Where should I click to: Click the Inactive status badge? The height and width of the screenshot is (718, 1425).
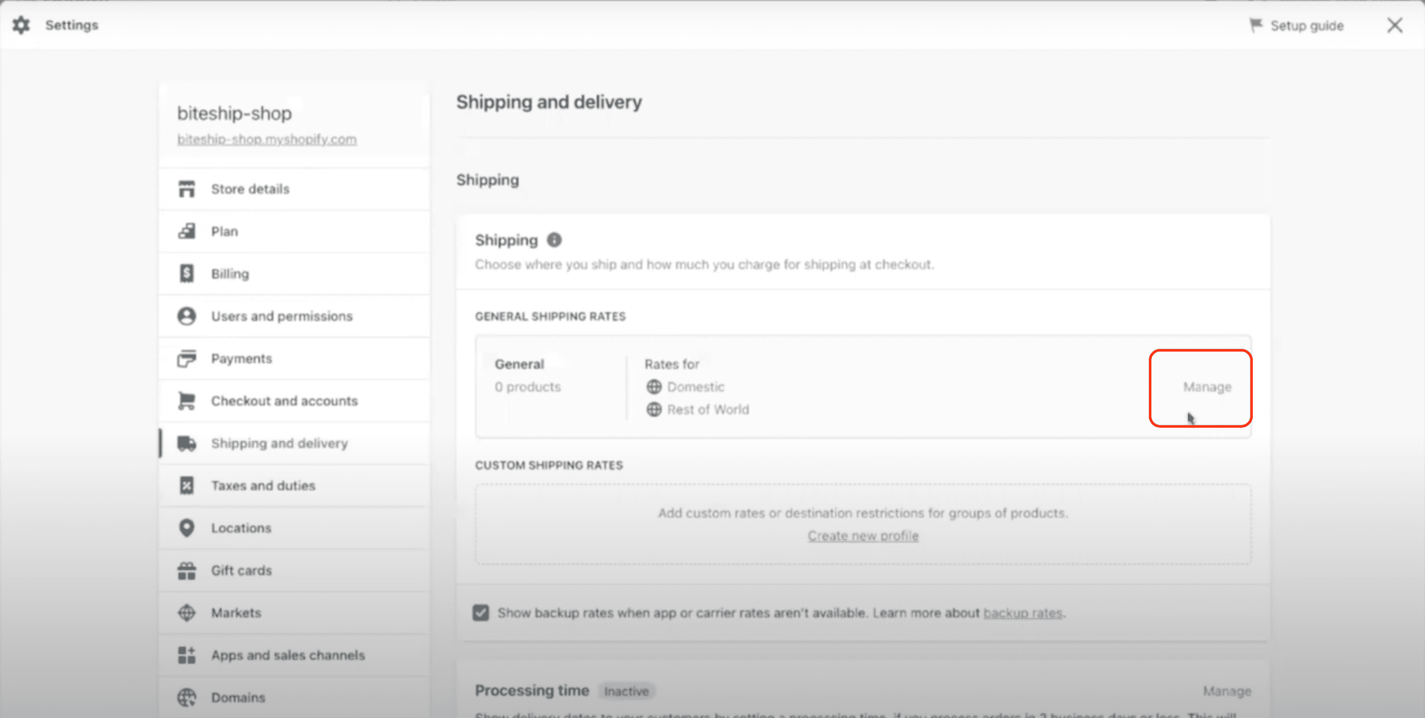[626, 691]
